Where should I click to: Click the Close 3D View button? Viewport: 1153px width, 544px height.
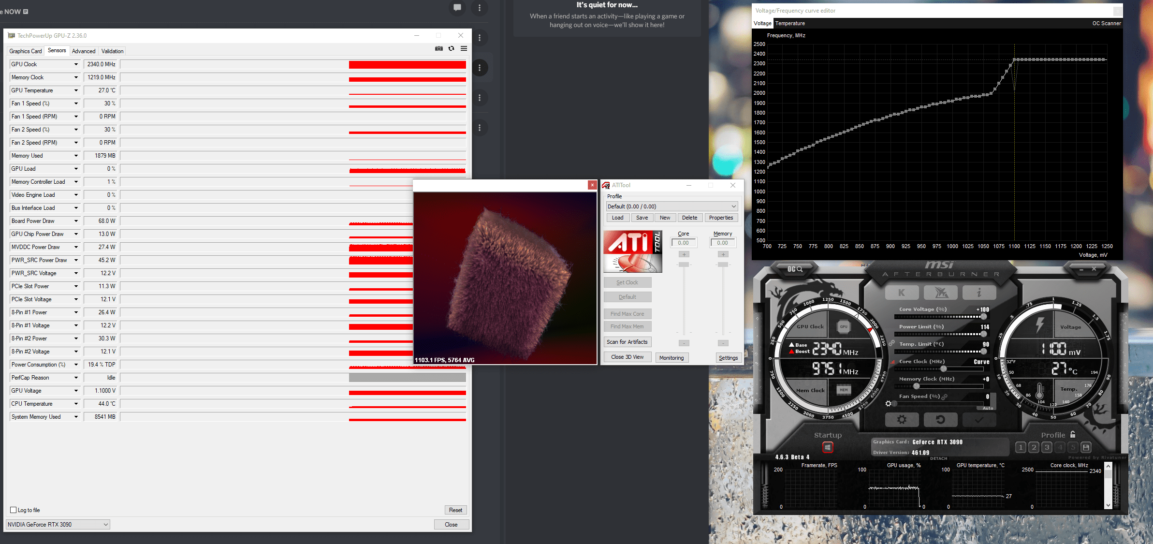click(x=627, y=357)
